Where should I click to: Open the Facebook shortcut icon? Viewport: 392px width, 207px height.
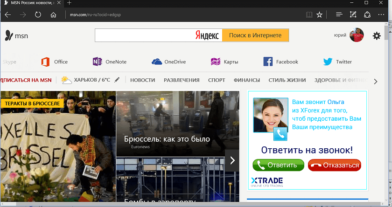point(268,62)
